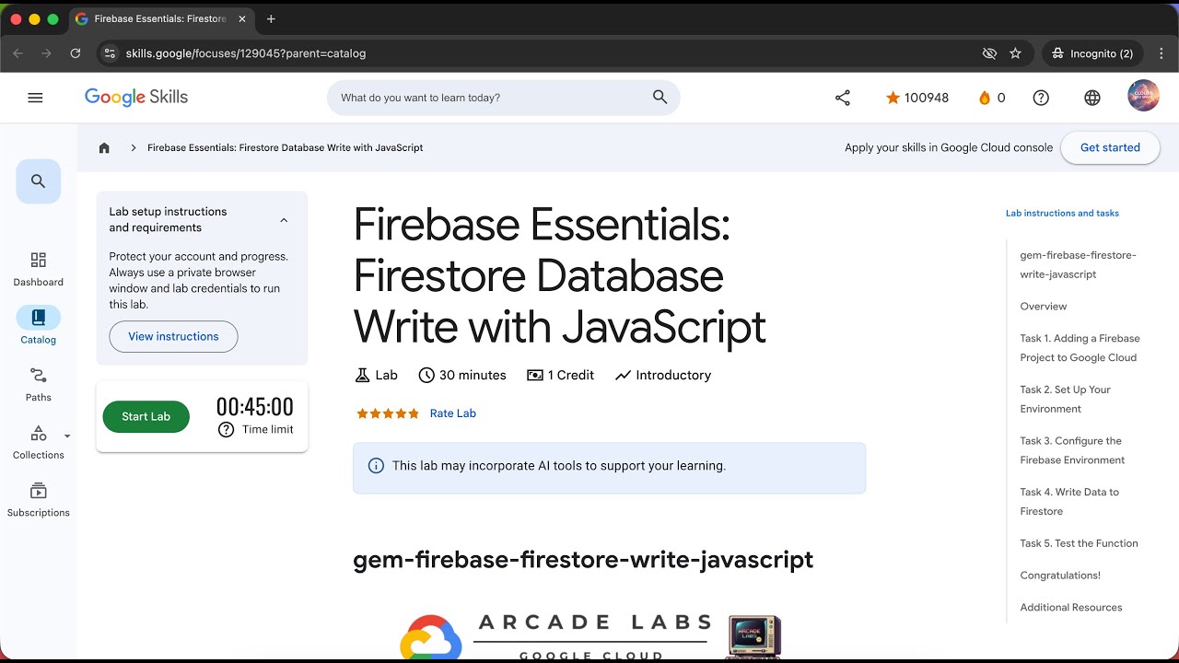Click the sidebar search button
Screen dimensions: 1179x663
(39, 181)
